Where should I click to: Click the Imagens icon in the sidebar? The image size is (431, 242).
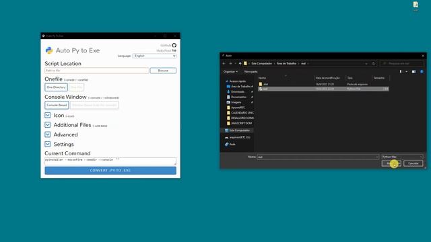tap(228, 102)
